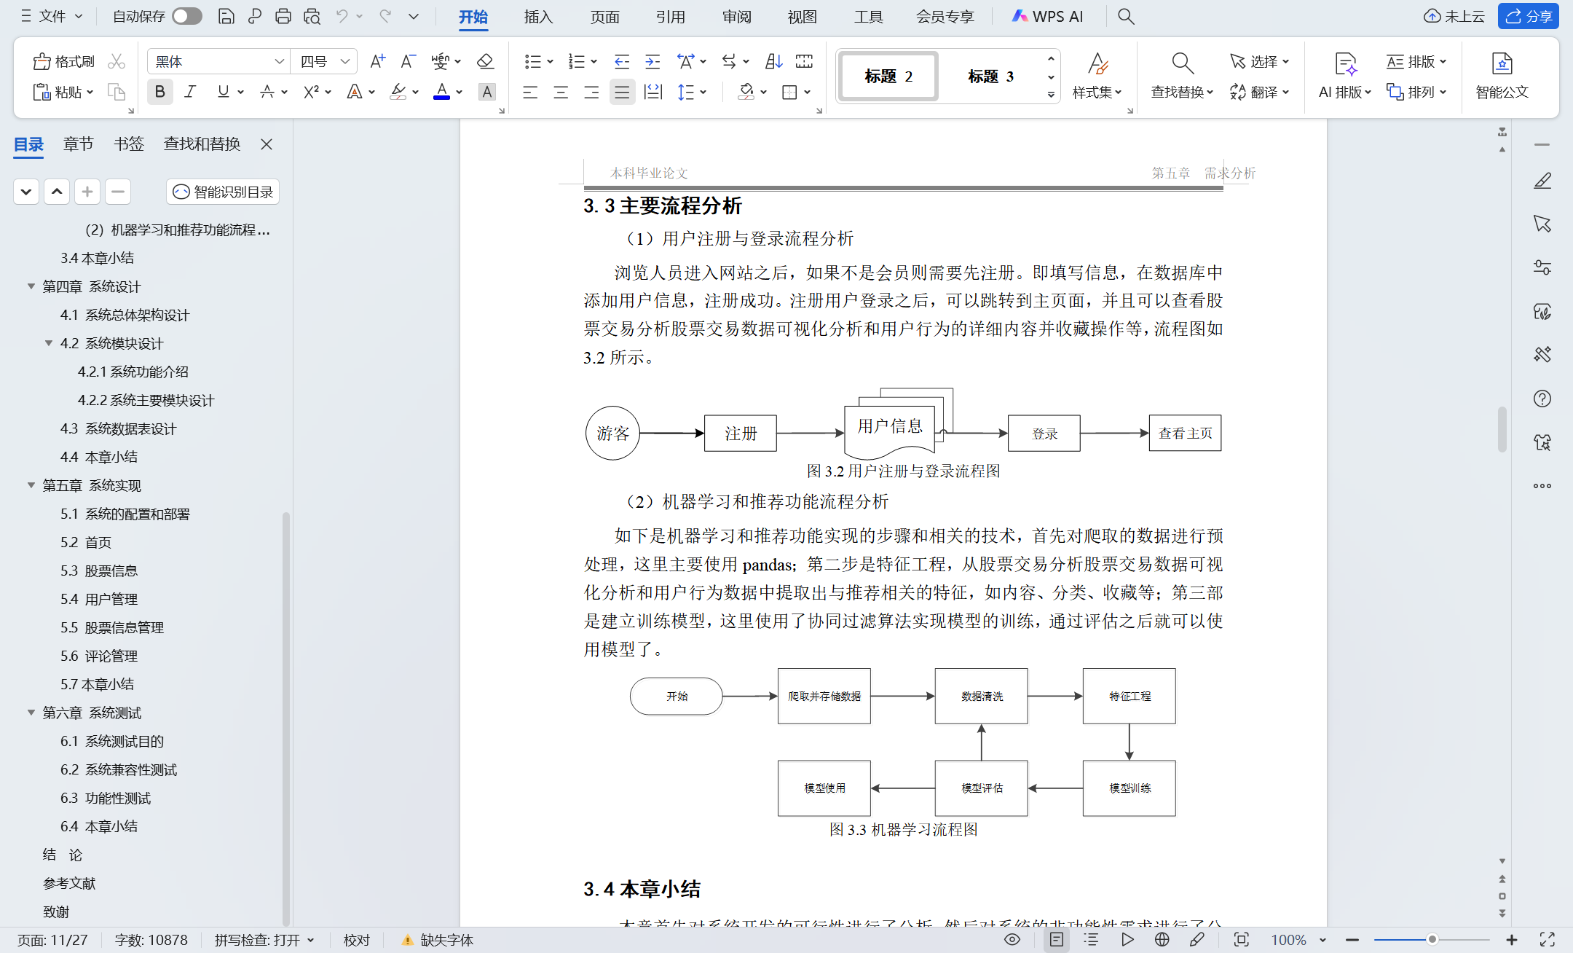Close the navigation sidebar panel
Screen dimensions: 1573x953
[267, 144]
